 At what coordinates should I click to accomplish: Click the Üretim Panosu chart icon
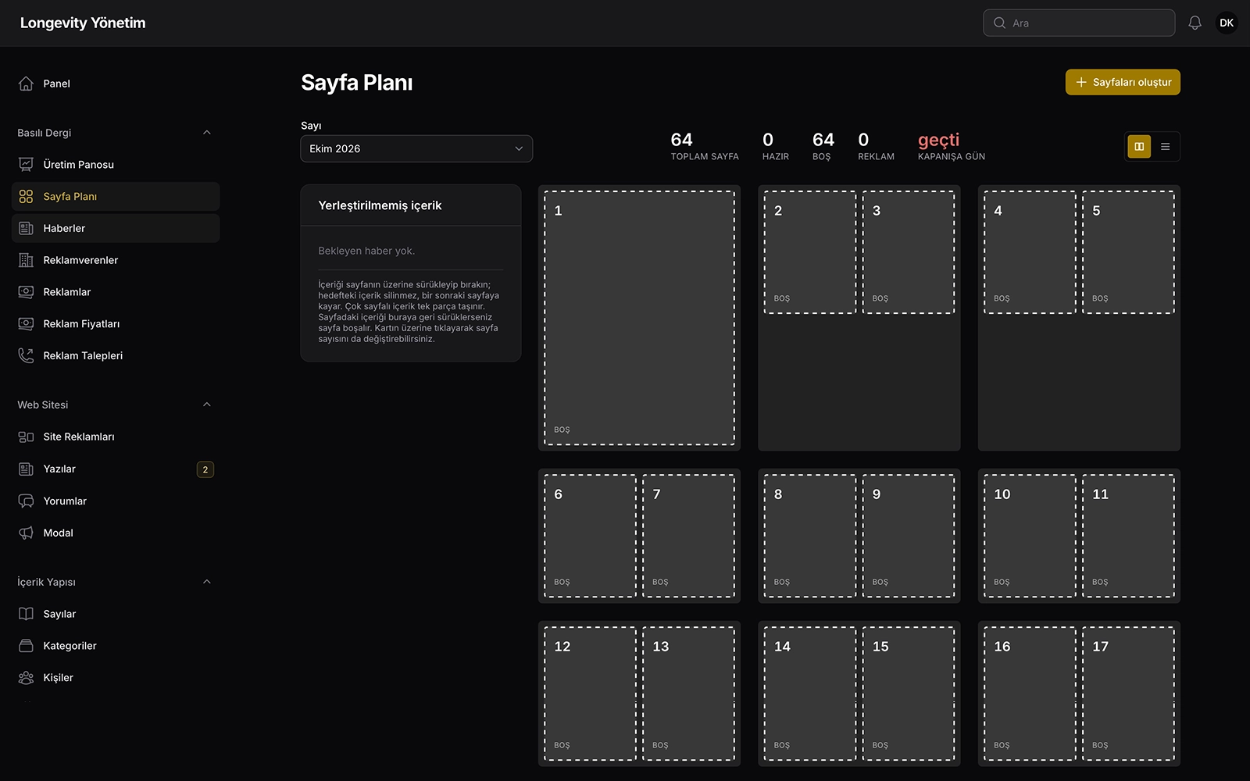(x=26, y=165)
